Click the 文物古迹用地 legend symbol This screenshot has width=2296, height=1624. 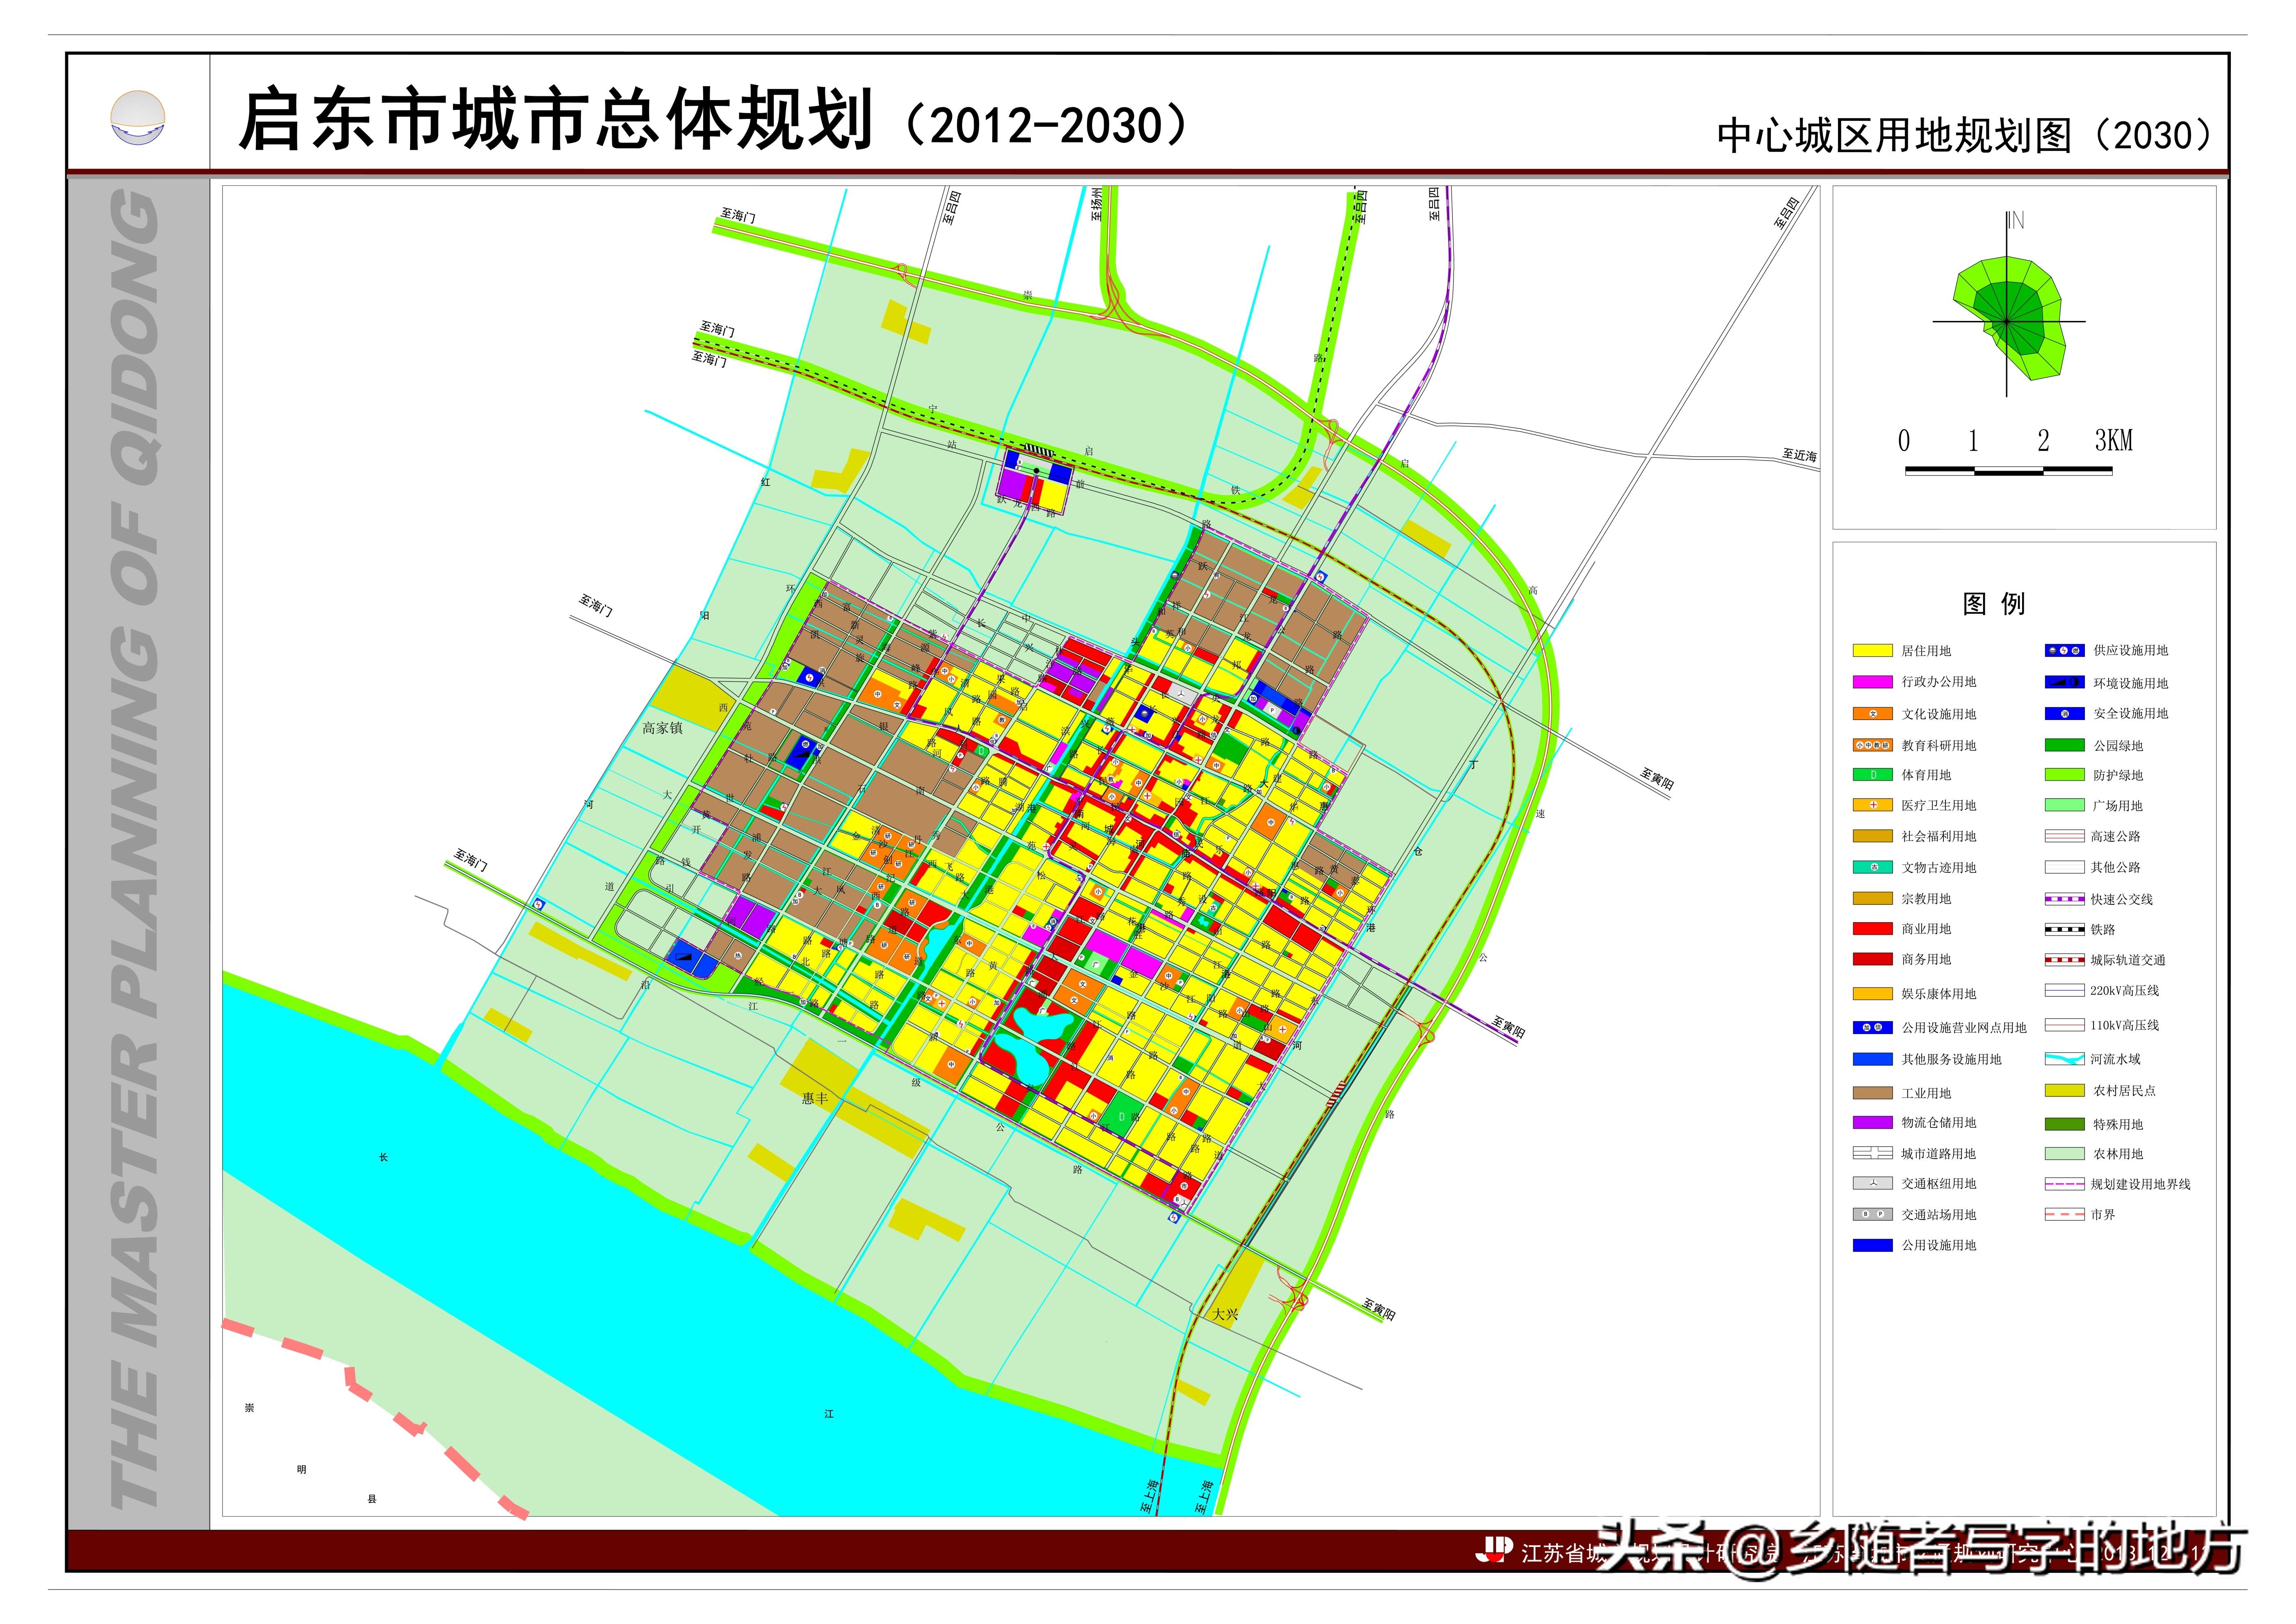(x=1872, y=868)
